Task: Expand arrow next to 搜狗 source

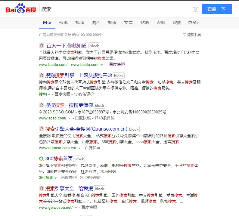Action: coord(49,94)
